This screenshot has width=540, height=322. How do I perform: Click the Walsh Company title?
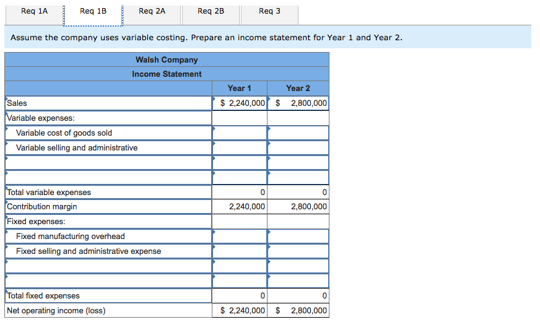tap(167, 59)
